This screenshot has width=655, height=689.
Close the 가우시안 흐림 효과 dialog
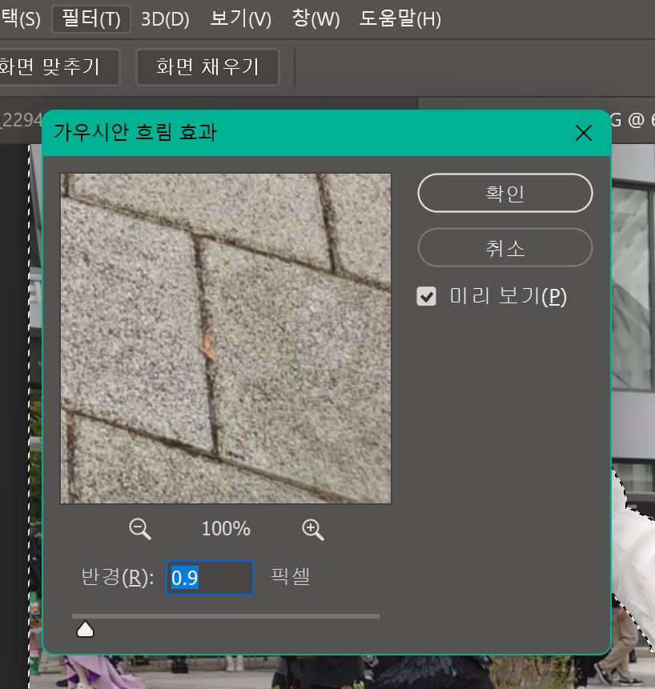(x=583, y=133)
